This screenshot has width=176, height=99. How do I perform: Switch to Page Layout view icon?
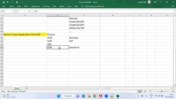click(145, 91)
